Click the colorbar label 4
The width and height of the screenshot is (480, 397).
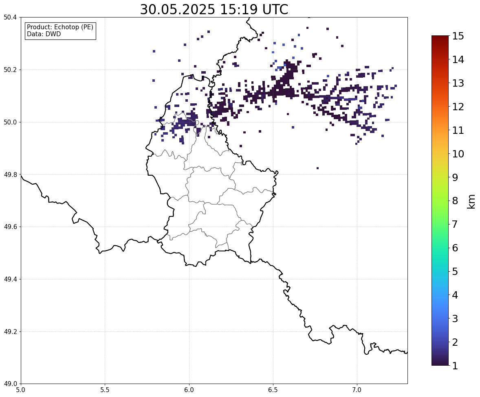pyautogui.click(x=455, y=295)
